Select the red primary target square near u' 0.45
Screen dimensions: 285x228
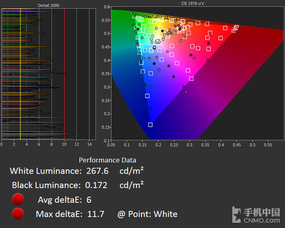point(236,28)
